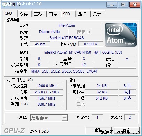Select the 内存 tab
Screen dimensions: 142x136
[54, 14]
